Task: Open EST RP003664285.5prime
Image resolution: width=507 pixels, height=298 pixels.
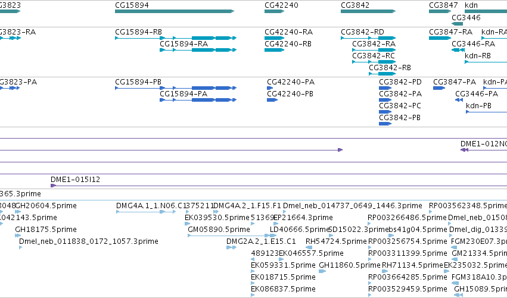Action: (408, 277)
